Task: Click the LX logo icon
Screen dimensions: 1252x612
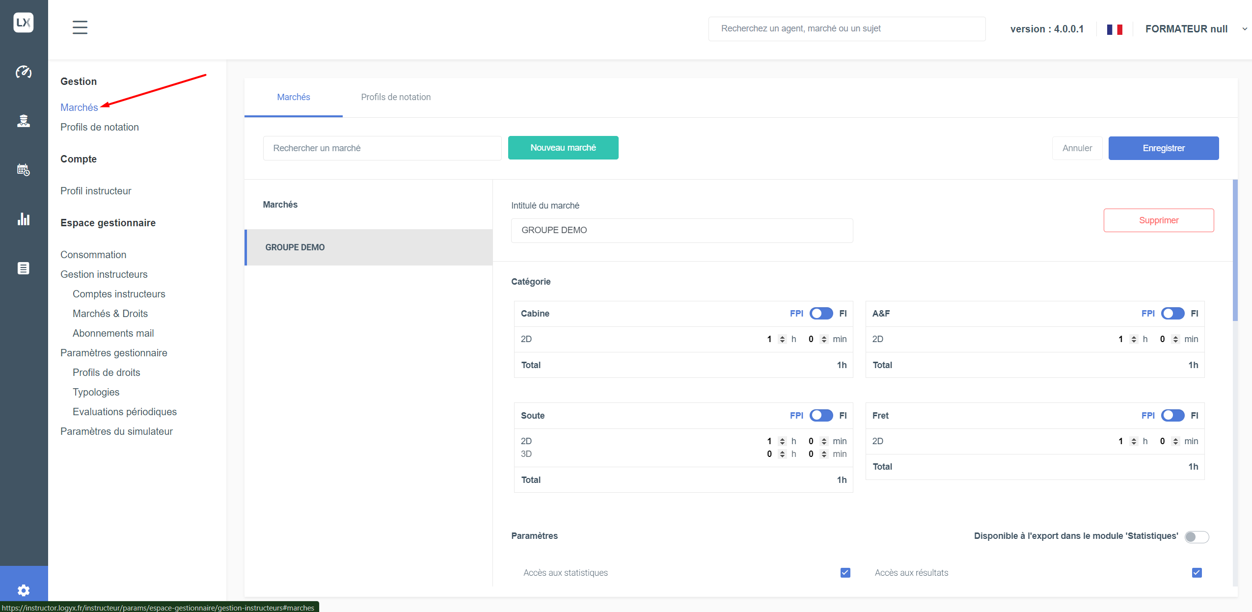Action: pyautogui.click(x=24, y=23)
